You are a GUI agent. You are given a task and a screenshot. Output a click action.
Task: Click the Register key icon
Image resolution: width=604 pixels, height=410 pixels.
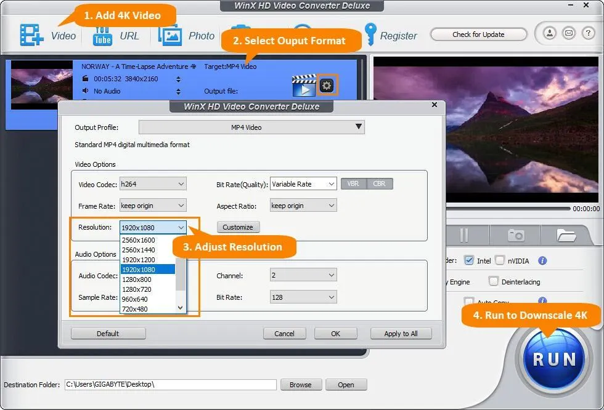[x=370, y=34]
